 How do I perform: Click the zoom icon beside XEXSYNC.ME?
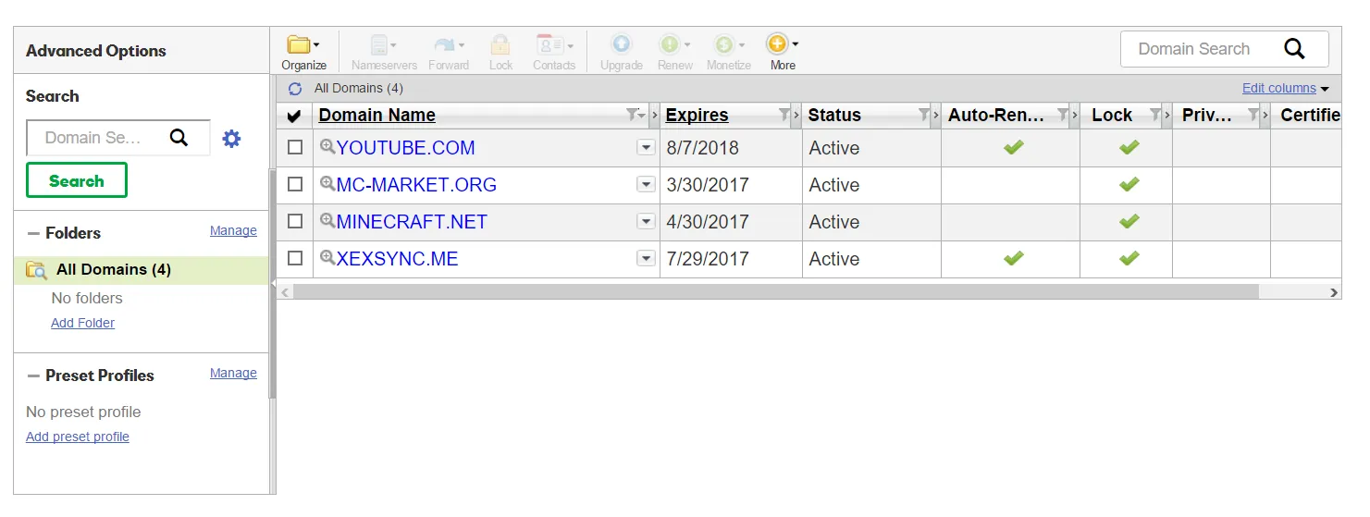click(x=327, y=257)
